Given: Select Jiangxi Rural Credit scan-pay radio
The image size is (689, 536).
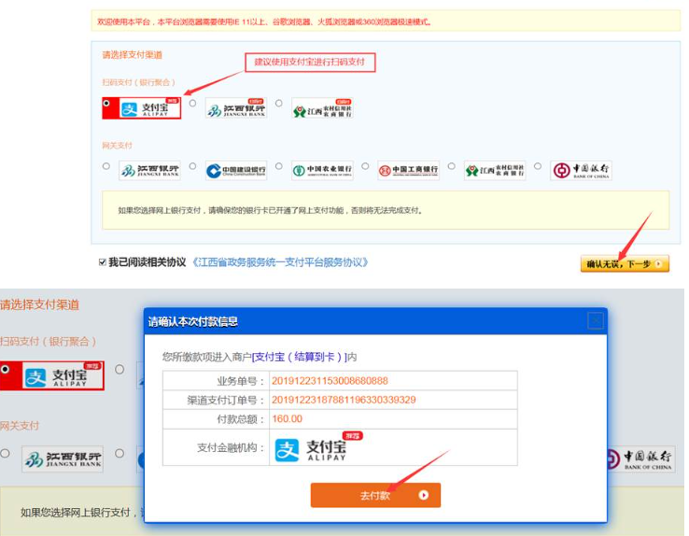Looking at the screenshot, I should tap(278, 104).
